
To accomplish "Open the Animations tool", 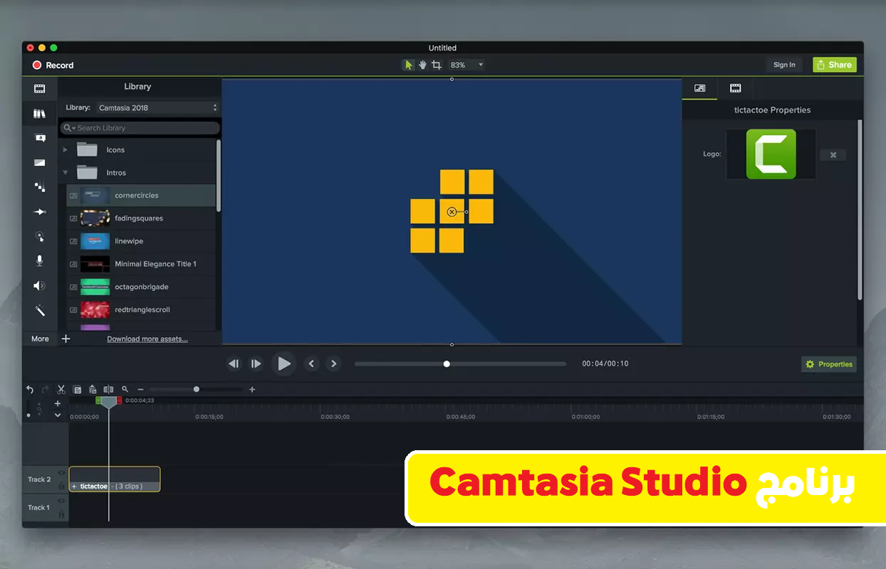I will click(40, 212).
